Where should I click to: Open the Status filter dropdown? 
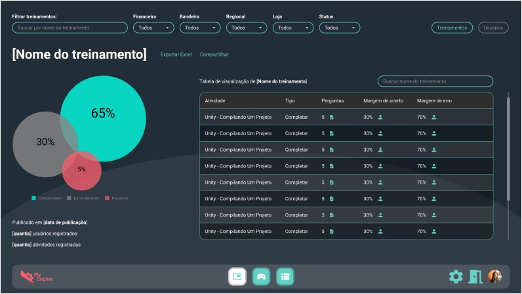click(x=340, y=28)
